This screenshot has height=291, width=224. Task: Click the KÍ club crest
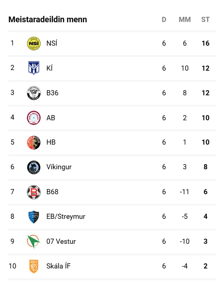(x=33, y=68)
